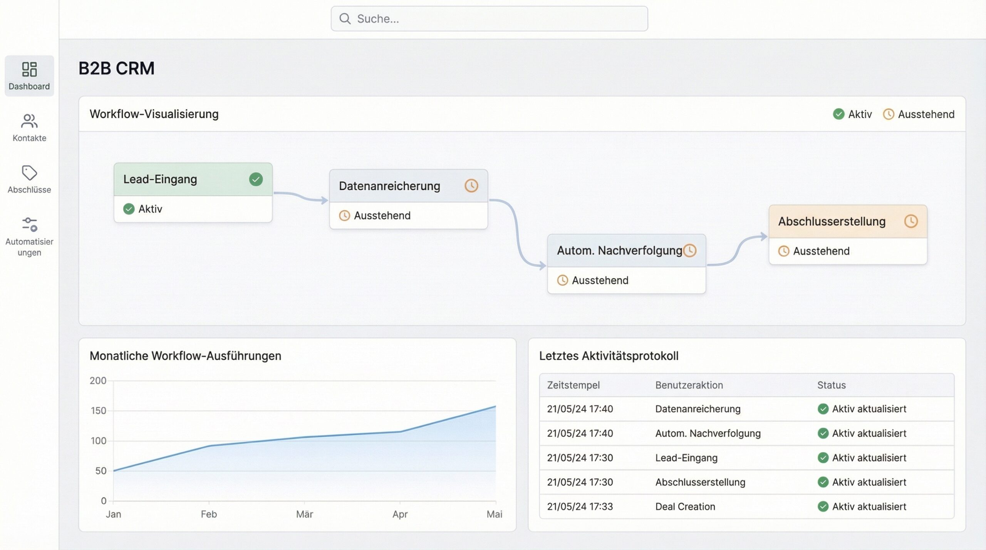Sort the table by Zeitstempel column
Screen dimensions: 986x550
(x=573, y=385)
